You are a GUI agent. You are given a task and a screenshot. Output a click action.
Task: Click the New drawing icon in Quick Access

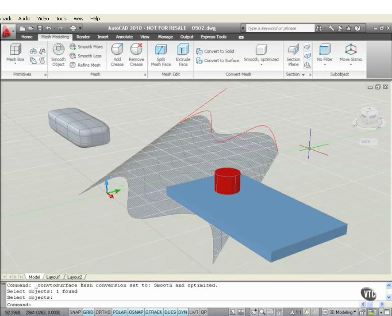[x=22, y=28]
